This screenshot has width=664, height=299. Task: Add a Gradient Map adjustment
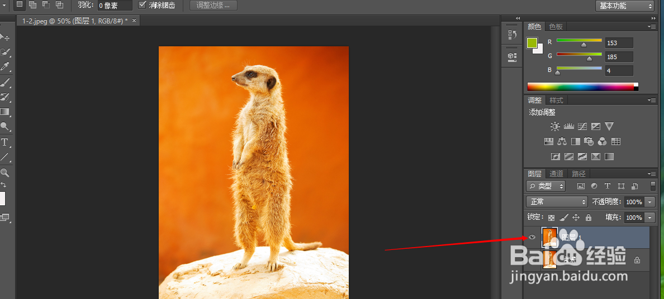[x=609, y=157]
